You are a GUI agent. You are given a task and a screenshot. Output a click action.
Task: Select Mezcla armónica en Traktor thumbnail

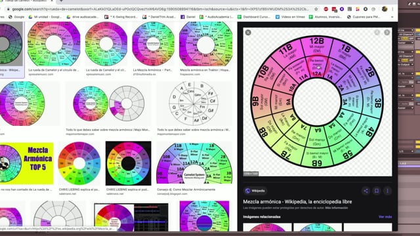click(205, 44)
